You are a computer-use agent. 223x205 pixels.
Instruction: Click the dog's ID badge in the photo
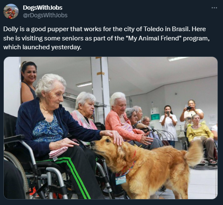tap(121, 180)
